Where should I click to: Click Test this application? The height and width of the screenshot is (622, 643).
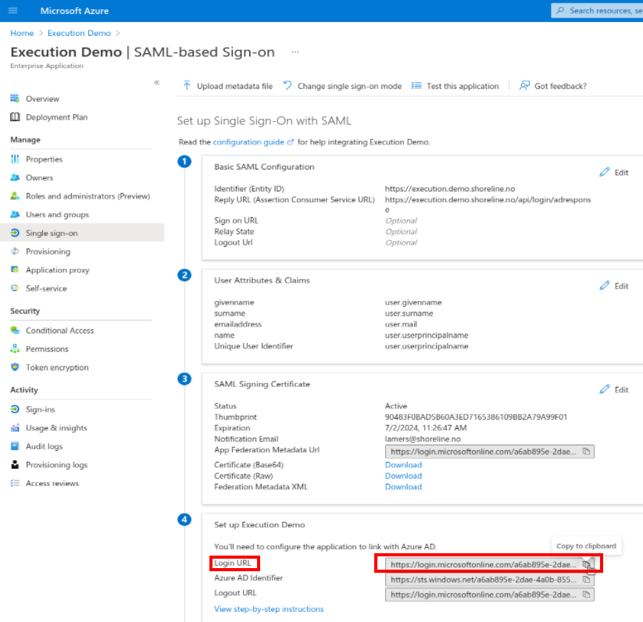point(455,86)
